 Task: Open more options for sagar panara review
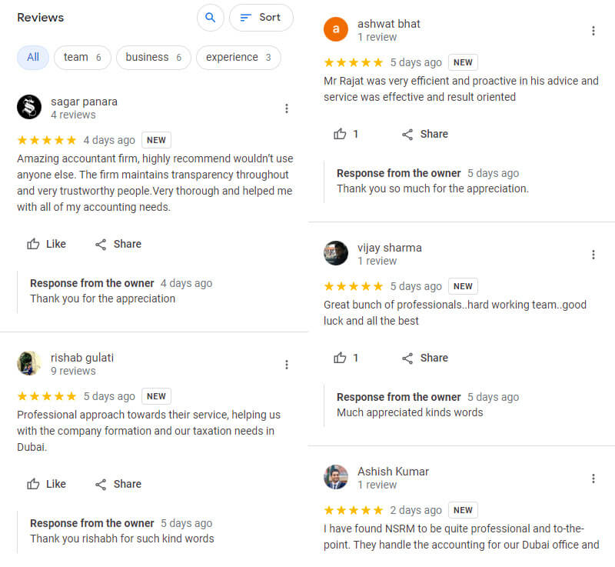[287, 108]
